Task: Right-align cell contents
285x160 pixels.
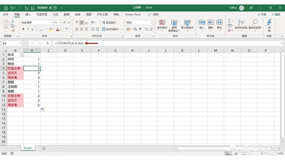Action: click(x=86, y=29)
